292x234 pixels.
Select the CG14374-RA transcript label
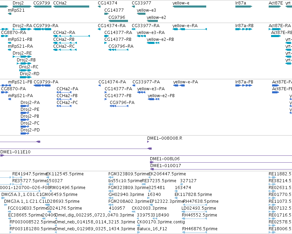112,25
